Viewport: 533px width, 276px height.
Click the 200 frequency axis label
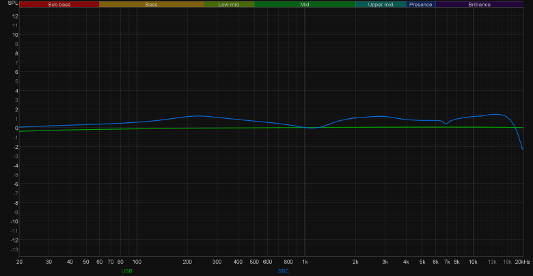pyautogui.click(x=187, y=262)
